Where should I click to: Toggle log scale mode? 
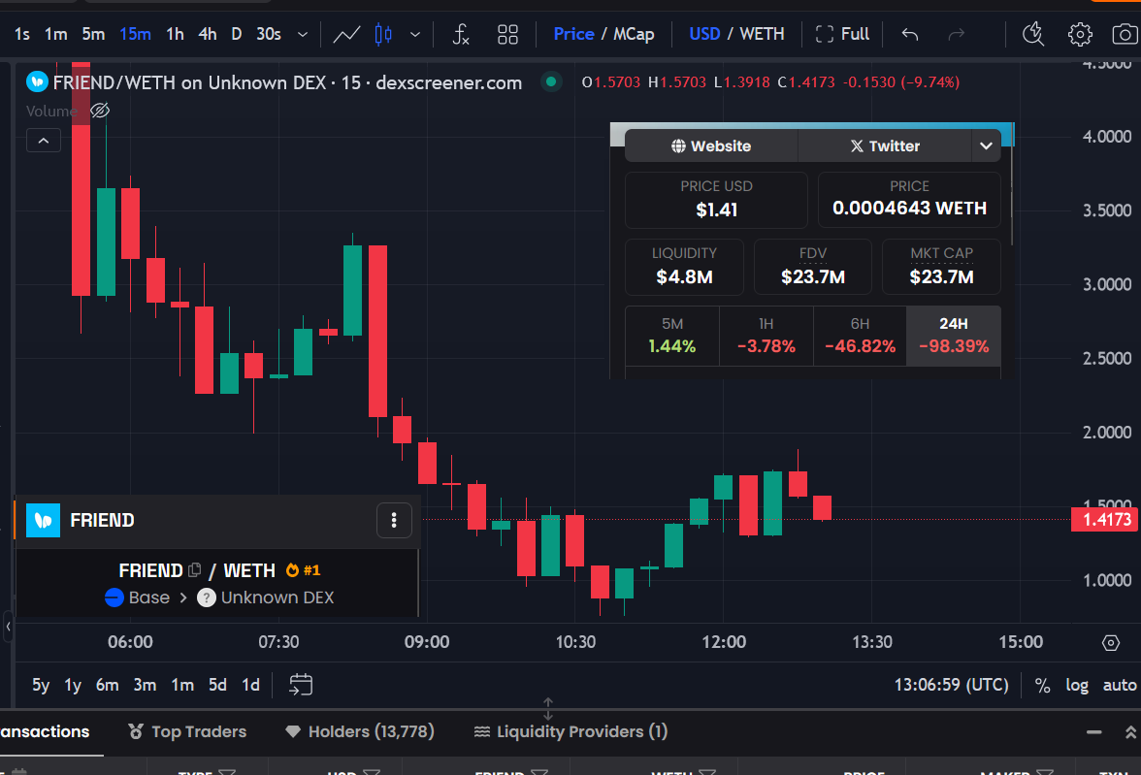(1077, 686)
